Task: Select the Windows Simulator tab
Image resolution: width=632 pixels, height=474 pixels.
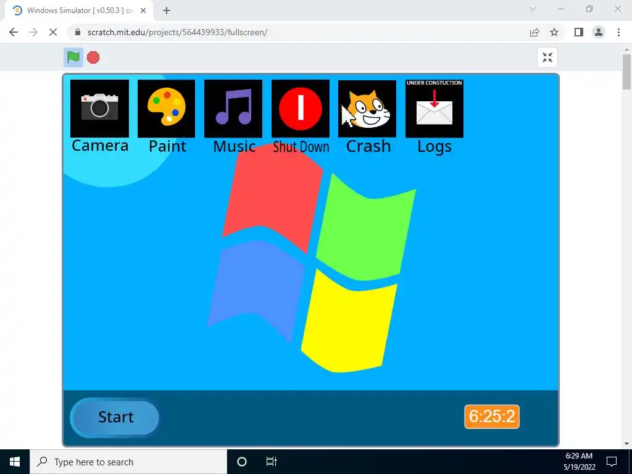Action: 79,10
